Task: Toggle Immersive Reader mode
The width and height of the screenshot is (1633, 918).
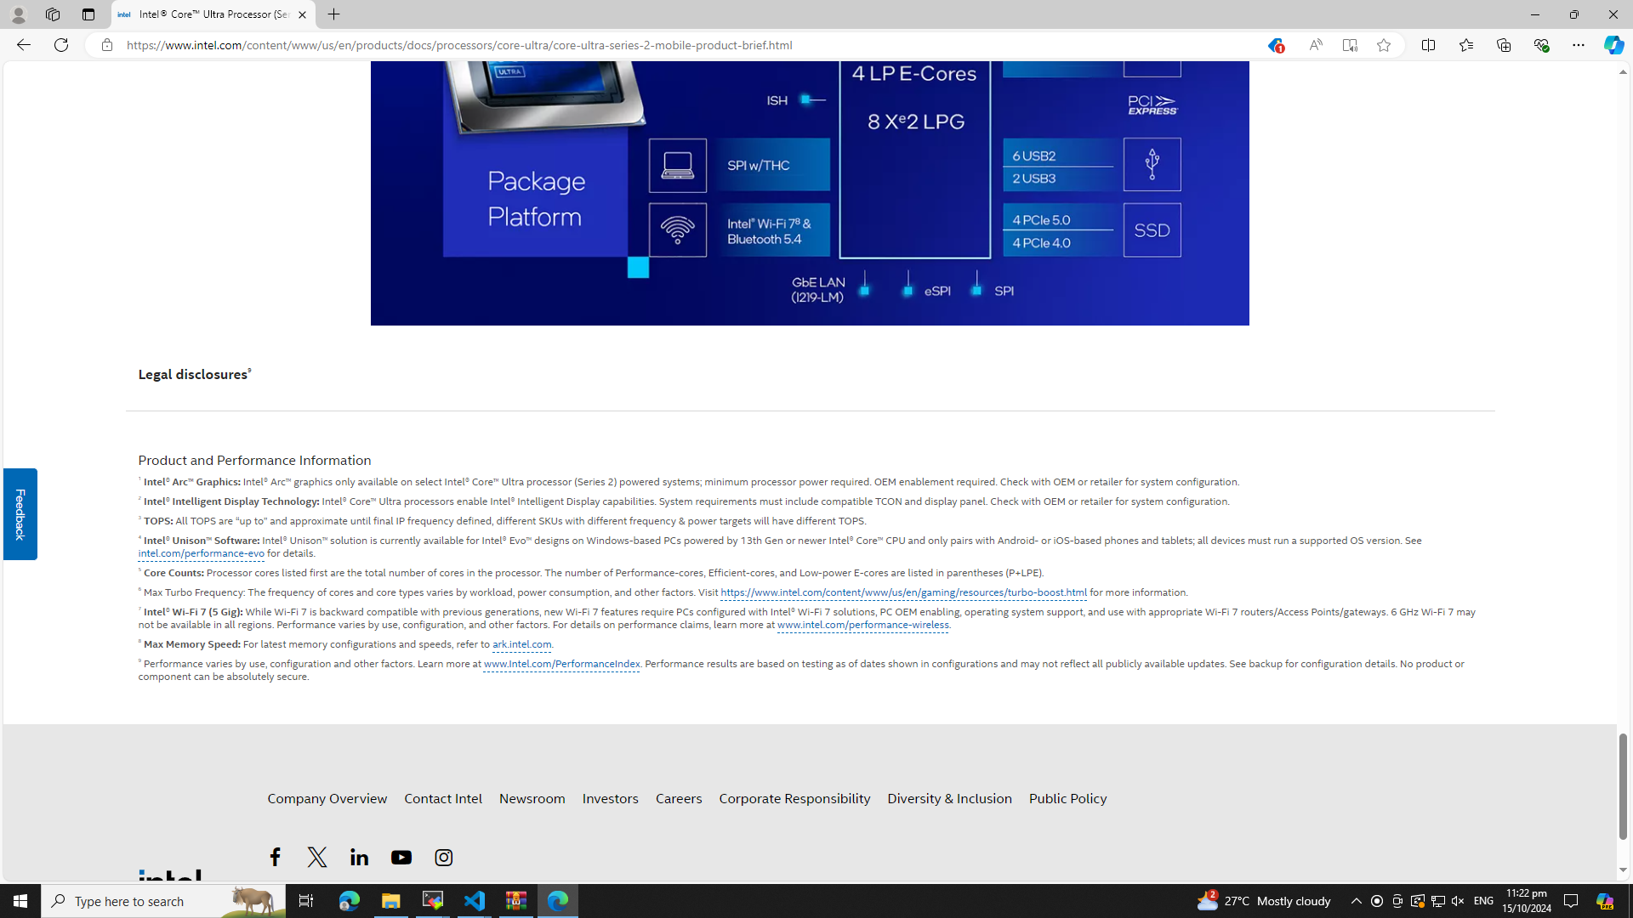Action: tap(1350, 45)
